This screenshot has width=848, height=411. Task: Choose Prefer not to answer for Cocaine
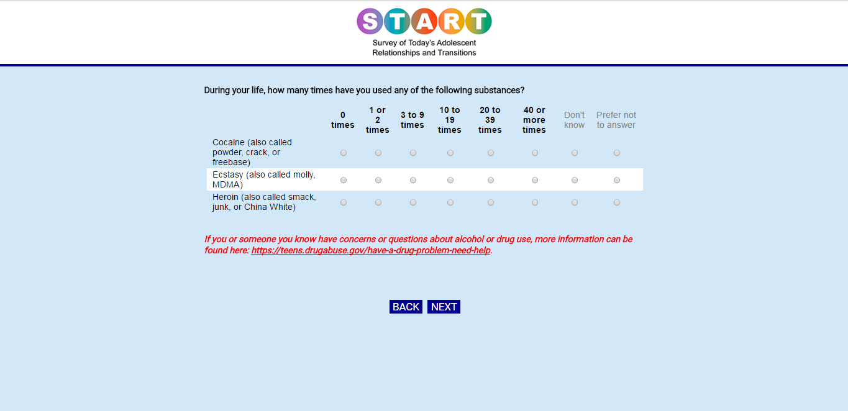pos(617,153)
